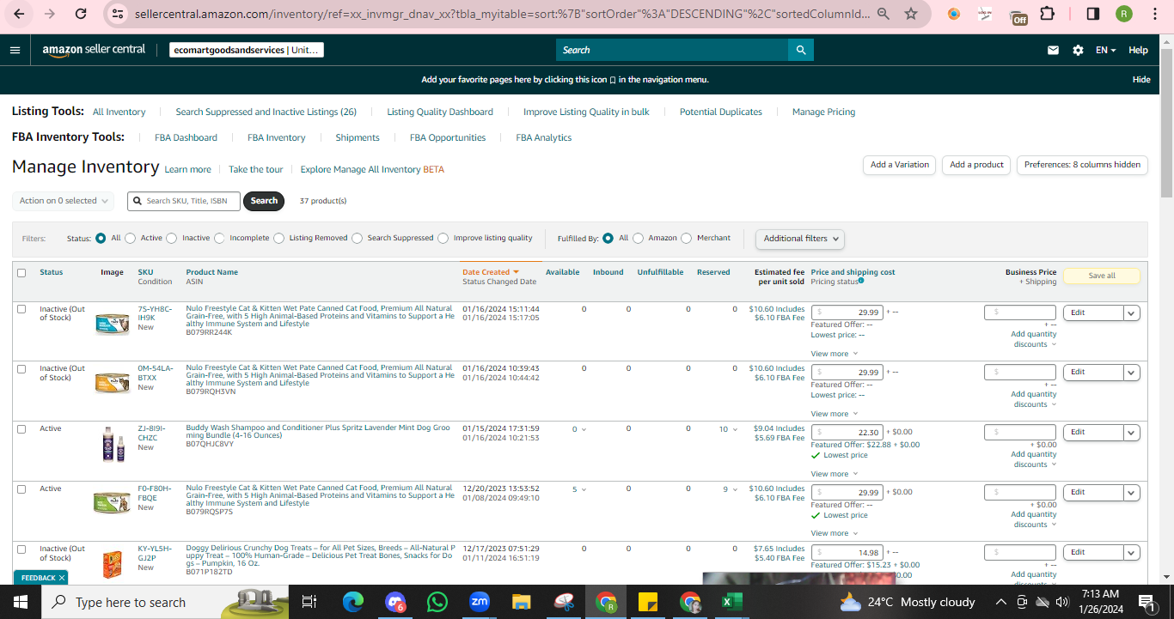This screenshot has width=1174, height=619.
Task: Open Edit dropdown arrow for SKU 7S-YH8C-IH9K
Action: 1132,313
